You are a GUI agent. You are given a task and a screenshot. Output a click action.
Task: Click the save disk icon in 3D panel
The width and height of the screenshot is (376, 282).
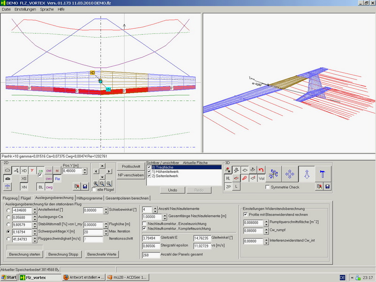click(328, 187)
